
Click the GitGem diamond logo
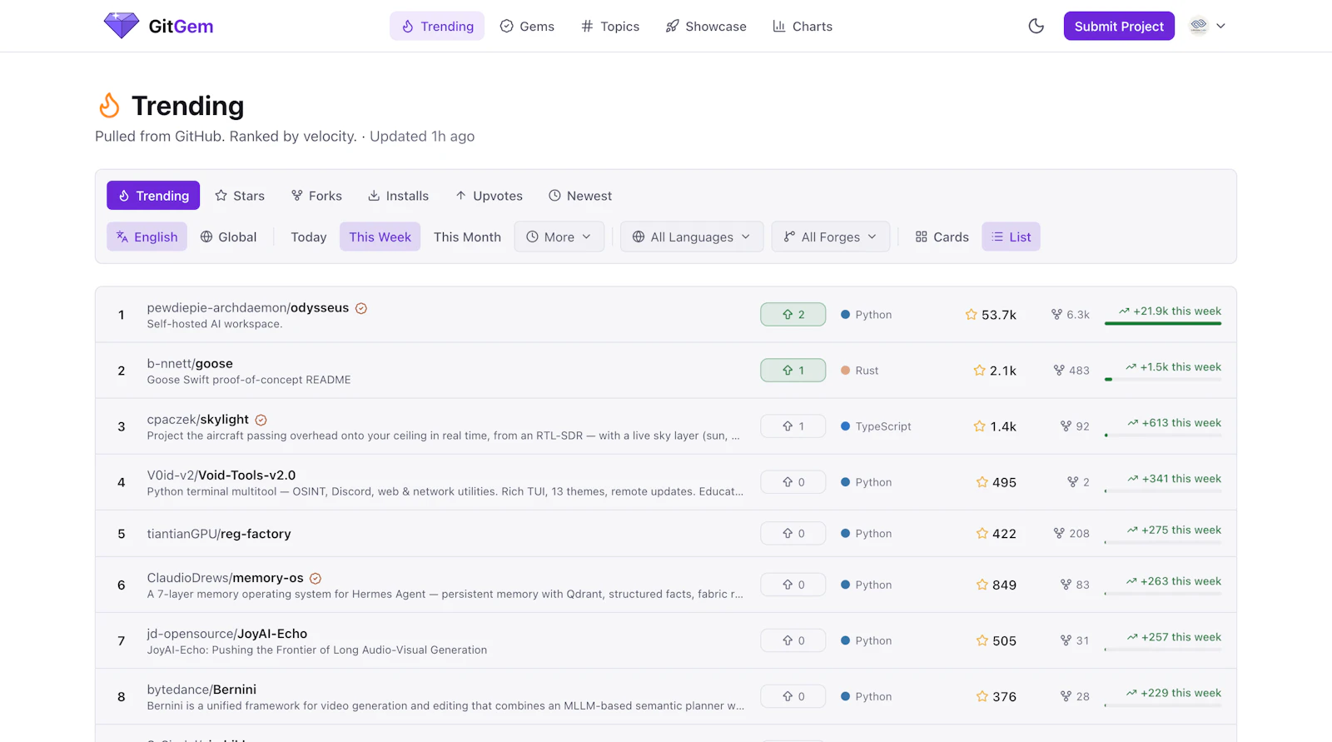[122, 26]
